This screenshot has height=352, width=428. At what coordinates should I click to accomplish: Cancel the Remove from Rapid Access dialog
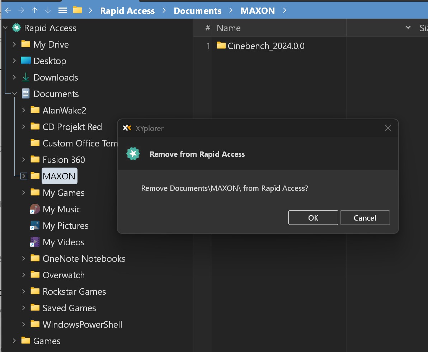[364, 217]
